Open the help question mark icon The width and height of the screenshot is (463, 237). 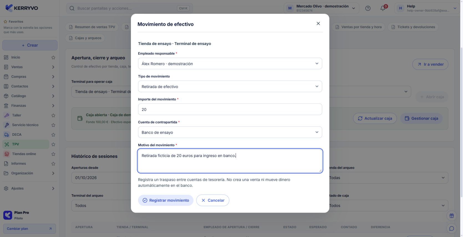coord(368,8)
